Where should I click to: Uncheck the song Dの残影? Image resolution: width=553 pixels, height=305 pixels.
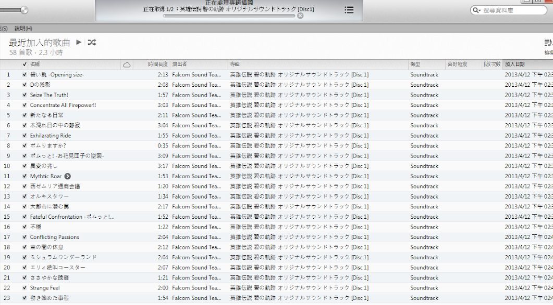[24, 85]
